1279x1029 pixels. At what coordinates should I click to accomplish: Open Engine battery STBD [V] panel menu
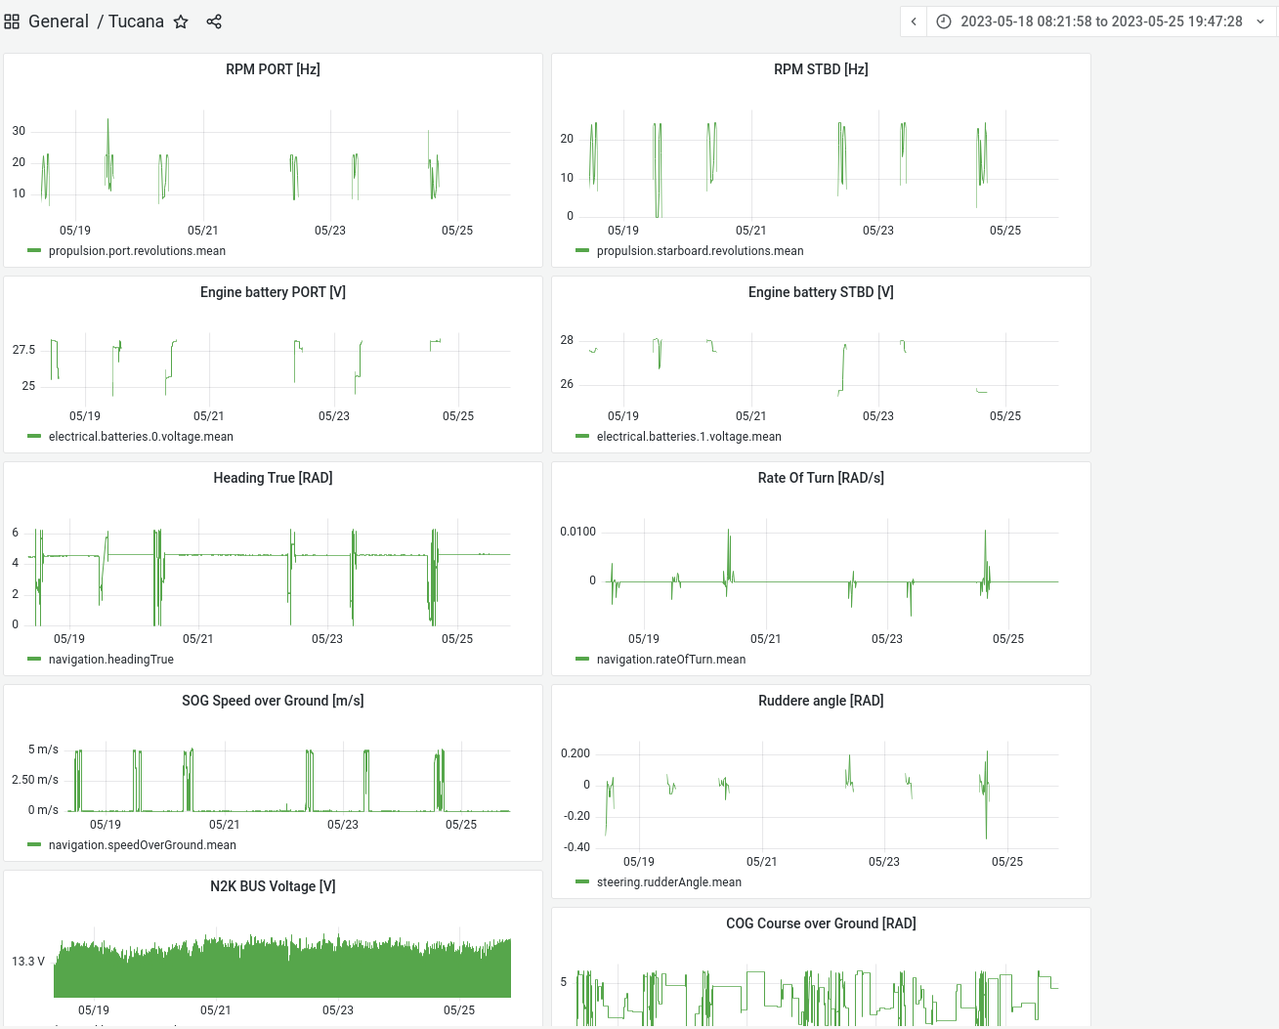(821, 292)
